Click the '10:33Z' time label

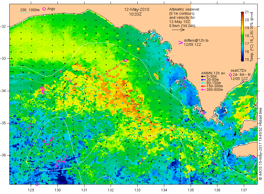(x=135, y=14)
